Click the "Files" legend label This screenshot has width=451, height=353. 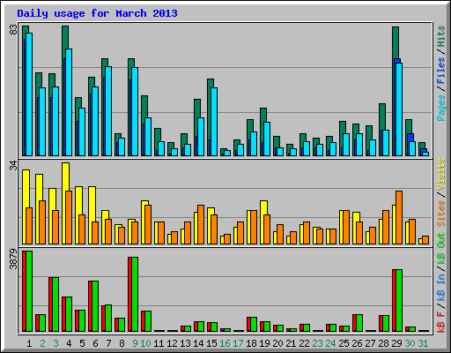pyautogui.click(x=441, y=71)
